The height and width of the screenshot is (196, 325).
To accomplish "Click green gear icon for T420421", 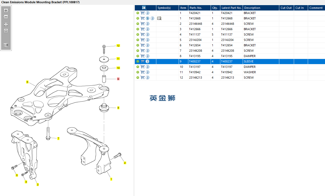I will [x=138, y=13].
